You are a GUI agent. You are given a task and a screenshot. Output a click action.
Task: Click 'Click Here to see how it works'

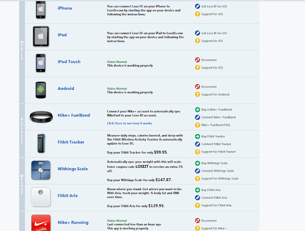pos(130,123)
